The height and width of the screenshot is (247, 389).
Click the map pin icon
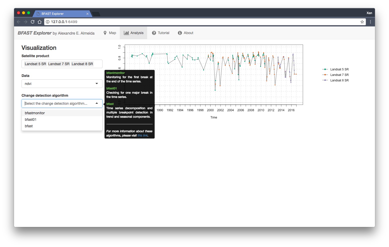(x=105, y=33)
